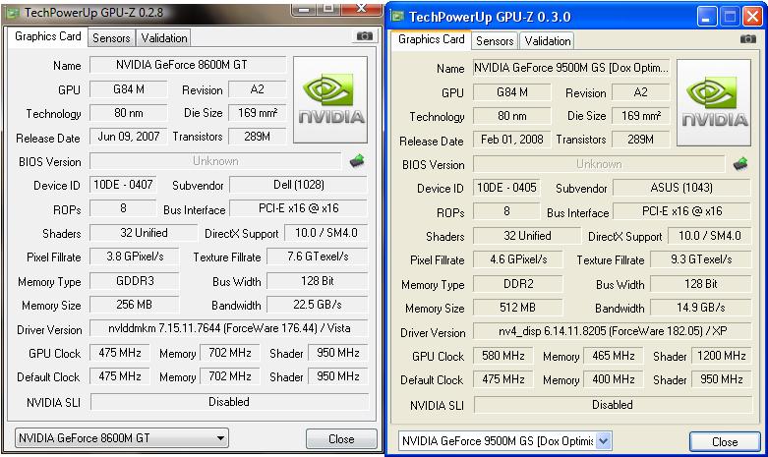The image size is (768, 457).
Task: Click memory clock value 465 MHz
Action: pos(614,356)
